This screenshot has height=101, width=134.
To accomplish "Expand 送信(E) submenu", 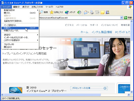I will click(38, 35).
